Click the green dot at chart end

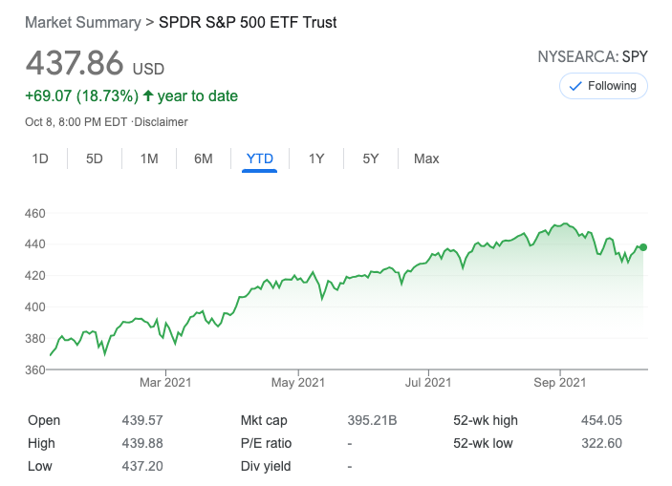tap(643, 247)
